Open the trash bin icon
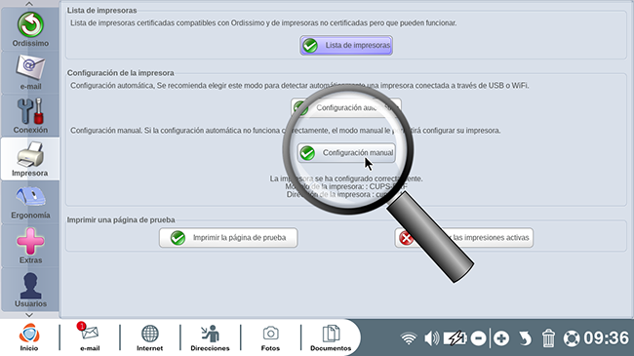Viewport: 634px width, 356px height. (548, 338)
